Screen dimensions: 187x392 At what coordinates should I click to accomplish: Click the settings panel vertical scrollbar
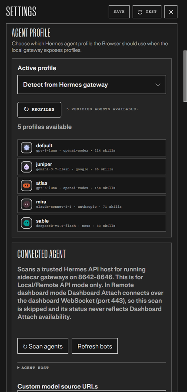point(185,76)
